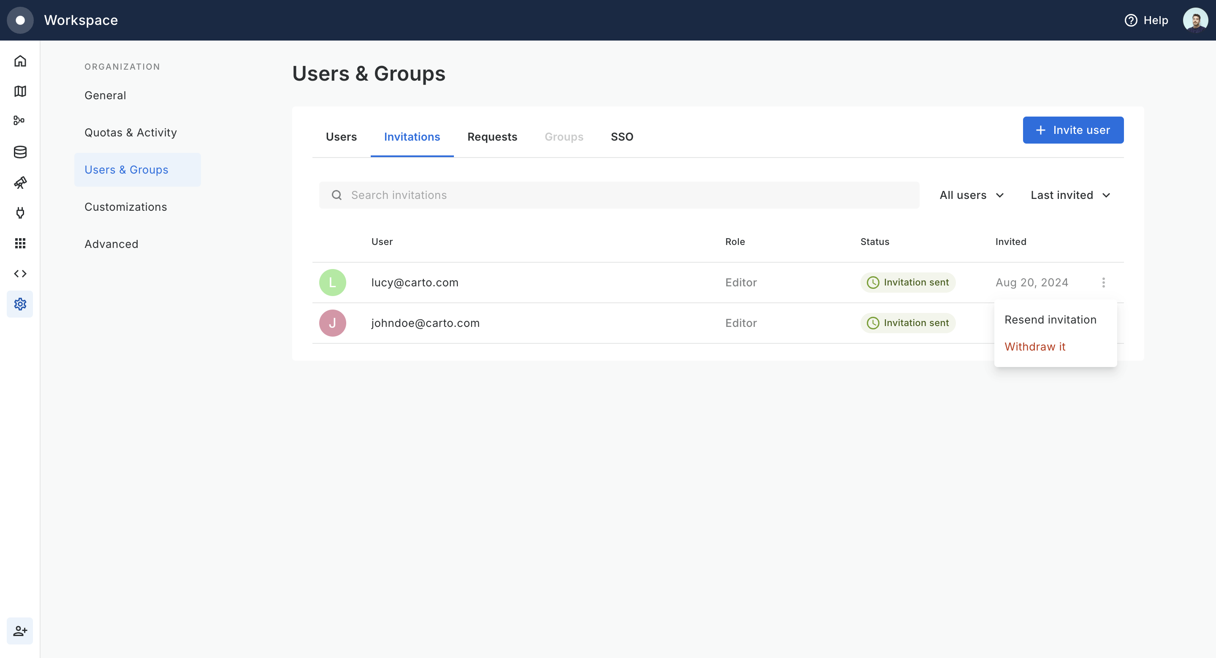This screenshot has height=658, width=1216.
Task: Open the Applications grid icon
Action: (20, 243)
